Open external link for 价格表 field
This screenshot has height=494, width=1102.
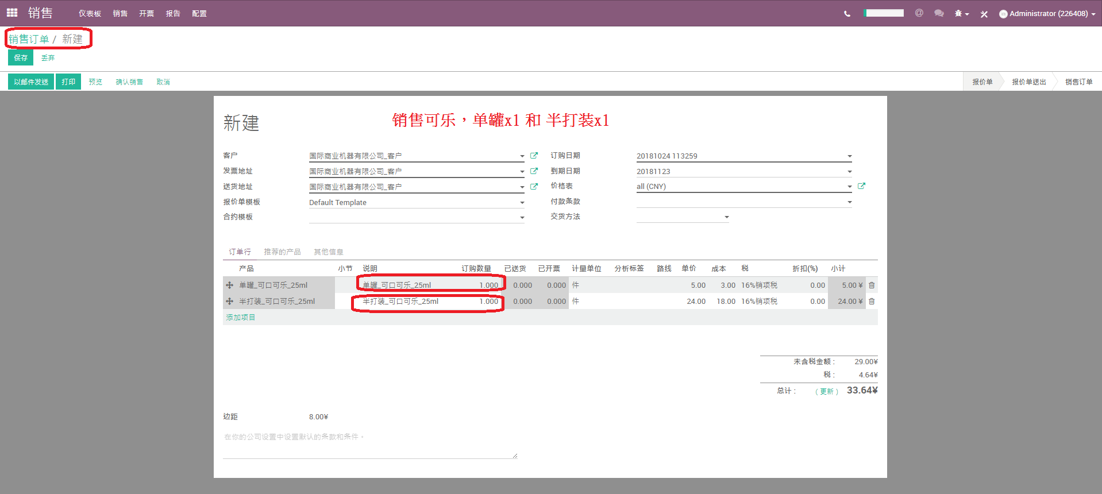click(x=861, y=186)
